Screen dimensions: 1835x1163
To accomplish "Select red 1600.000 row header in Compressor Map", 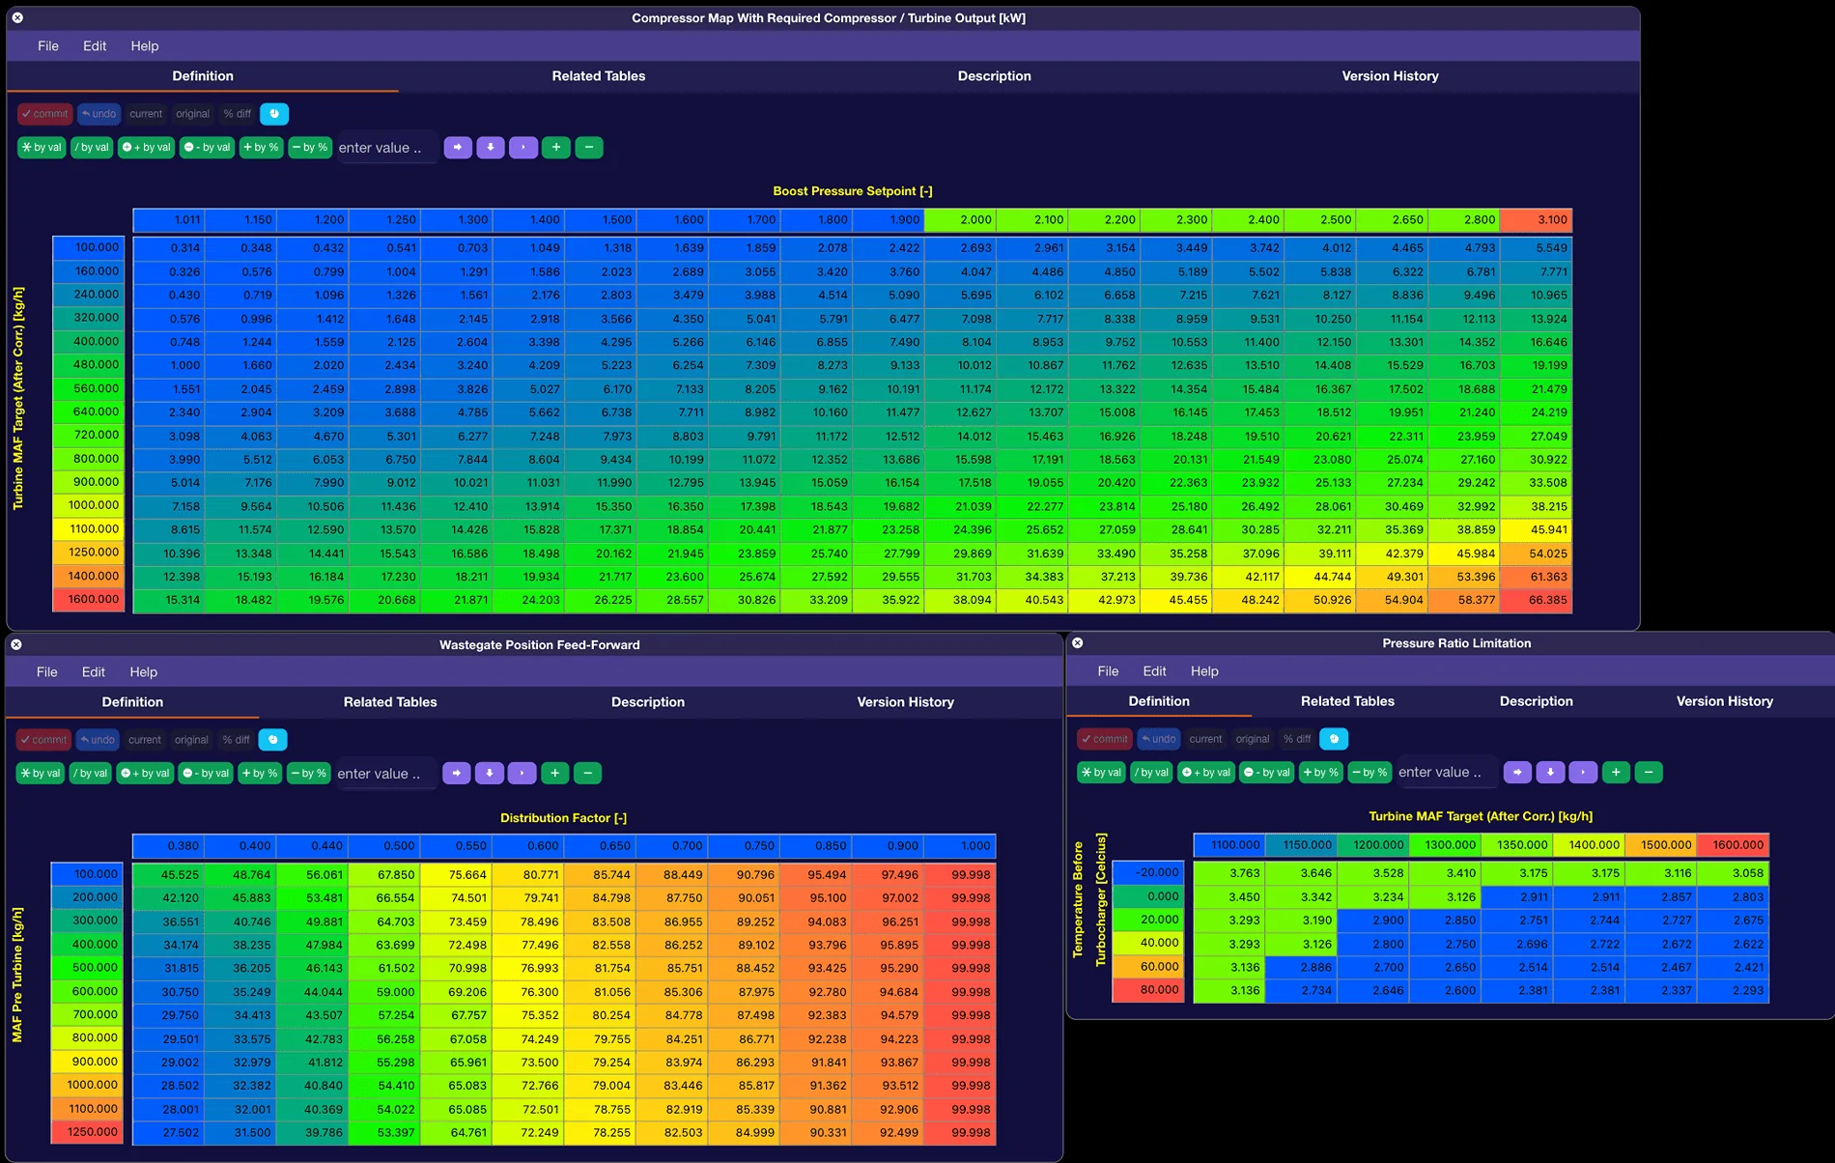I will pyautogui.click(x=89, y=600).
